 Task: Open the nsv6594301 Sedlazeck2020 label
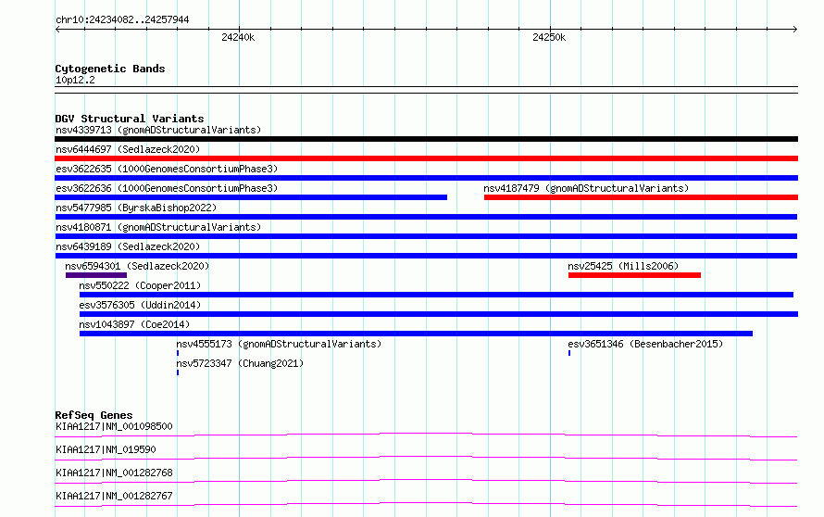click(137, 266)
